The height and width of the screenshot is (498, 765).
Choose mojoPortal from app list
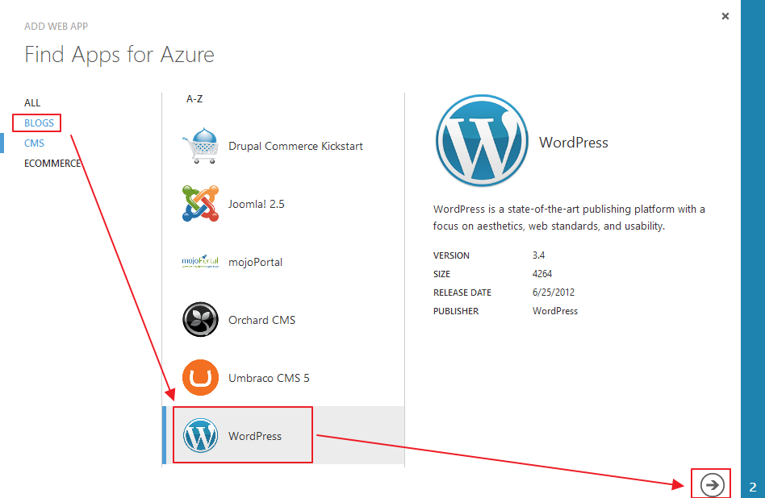255,262
